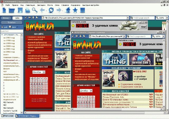Open the Закладки menu

41,5
